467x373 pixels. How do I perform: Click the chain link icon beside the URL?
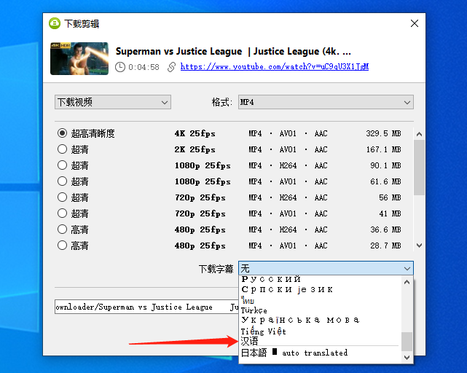click(x=171, y=67)
